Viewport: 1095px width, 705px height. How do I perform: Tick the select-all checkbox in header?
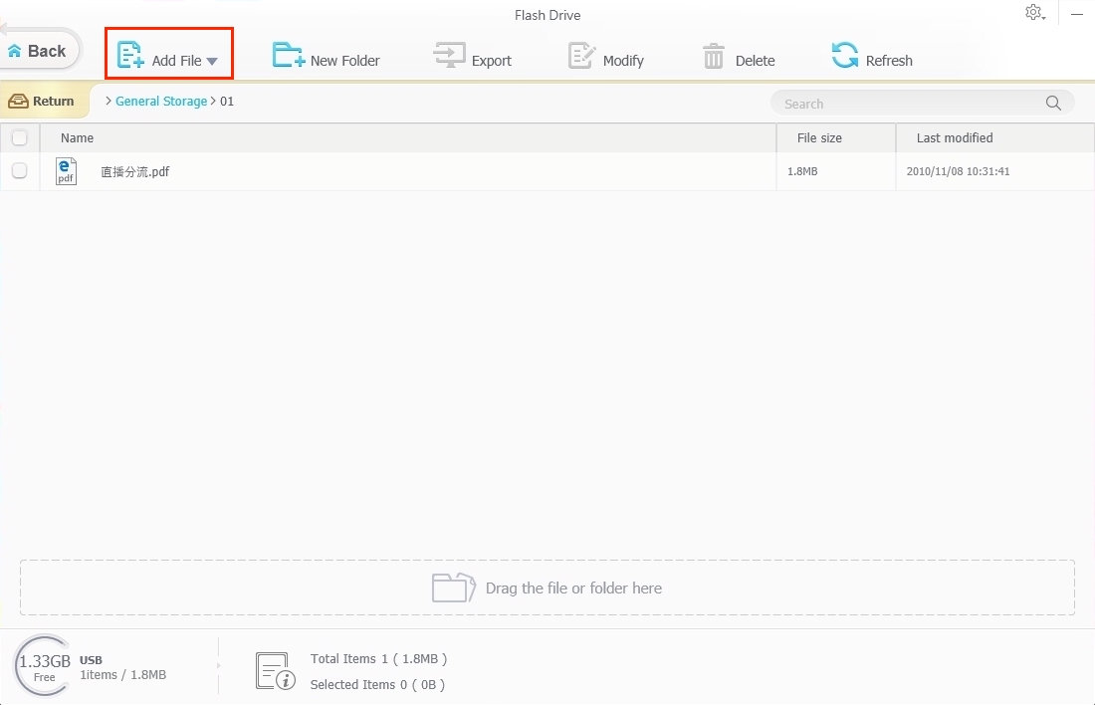pos(20,137)
